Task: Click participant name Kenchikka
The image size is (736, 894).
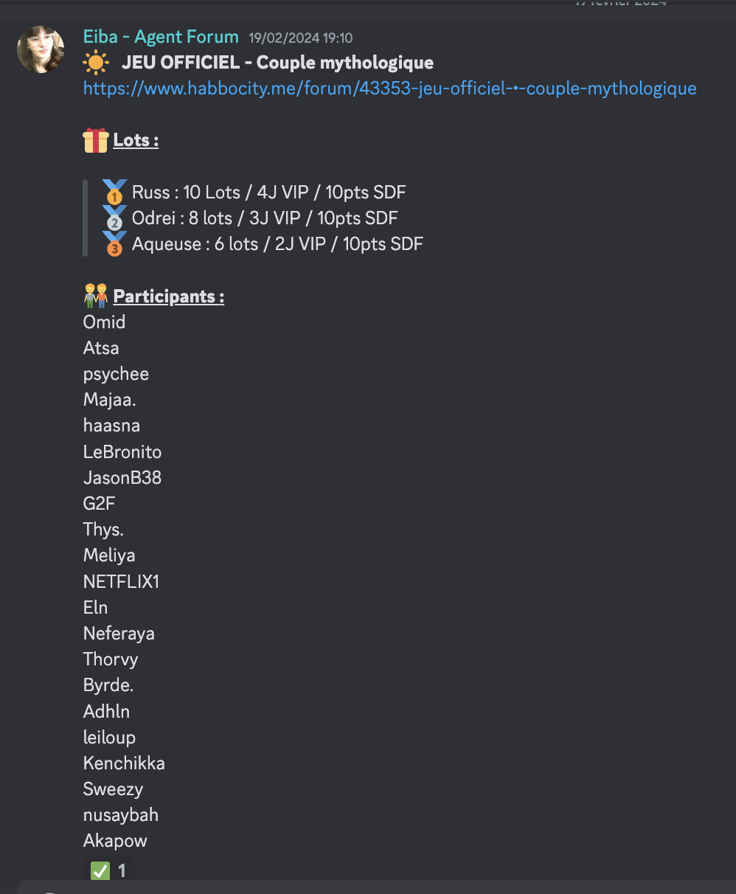Action: tap(124, 763)
